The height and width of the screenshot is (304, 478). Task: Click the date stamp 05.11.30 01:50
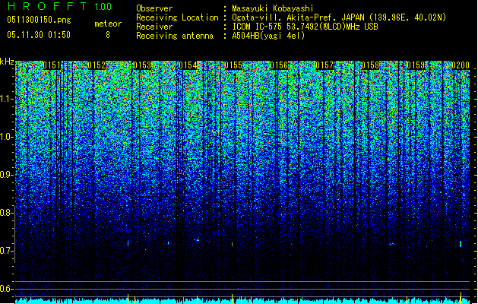pos(39,35)
